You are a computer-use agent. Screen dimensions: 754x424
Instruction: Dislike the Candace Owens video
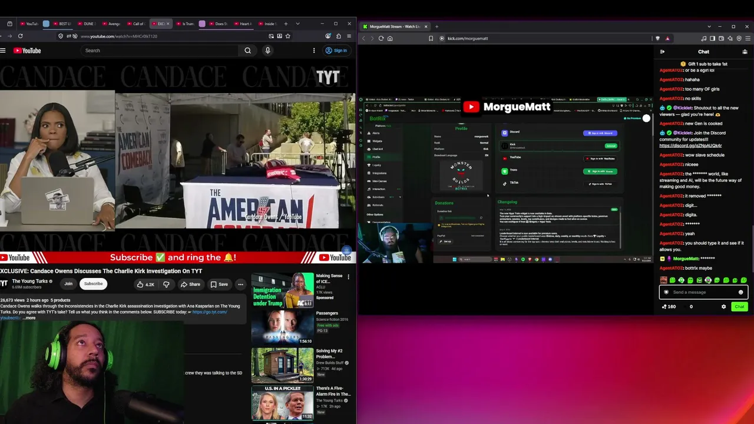point(166,284)
